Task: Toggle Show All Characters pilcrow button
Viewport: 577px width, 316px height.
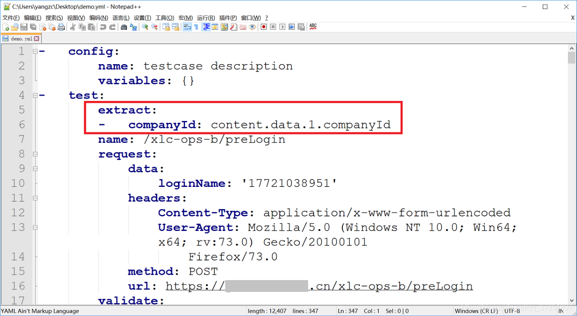Action: pos(196,27)
